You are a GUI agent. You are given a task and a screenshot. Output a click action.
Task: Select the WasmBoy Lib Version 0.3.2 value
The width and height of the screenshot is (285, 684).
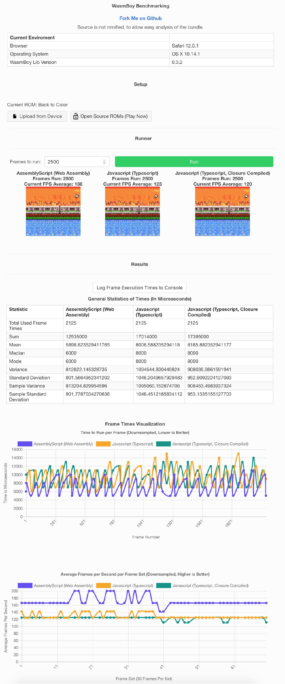point(177,62)
